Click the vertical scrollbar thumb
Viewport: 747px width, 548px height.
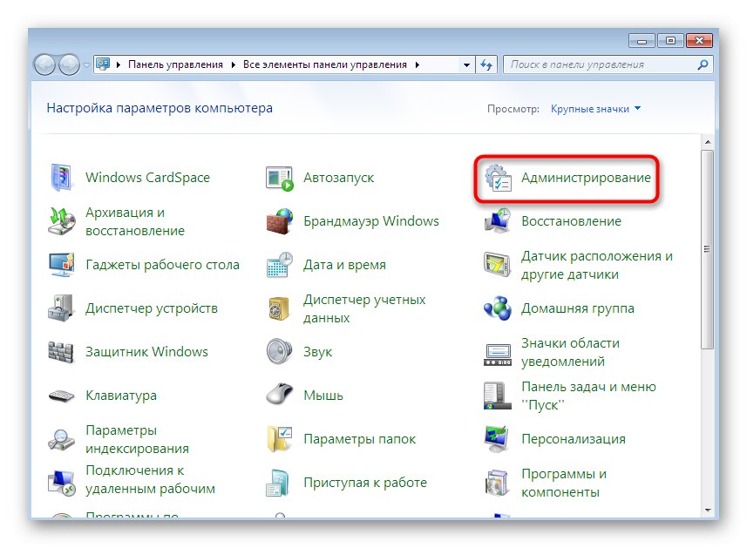(708, 249)
